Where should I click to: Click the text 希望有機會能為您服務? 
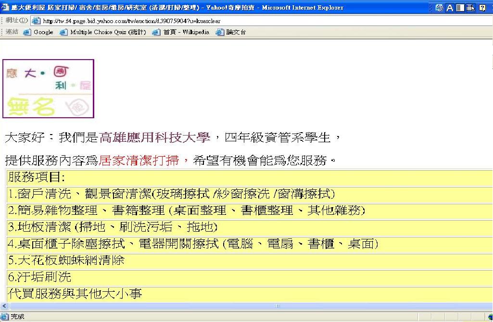point(260,161)
